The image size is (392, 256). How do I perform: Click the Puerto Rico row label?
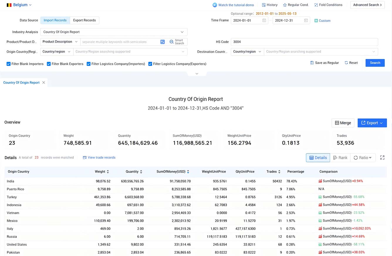coord(16,189)
